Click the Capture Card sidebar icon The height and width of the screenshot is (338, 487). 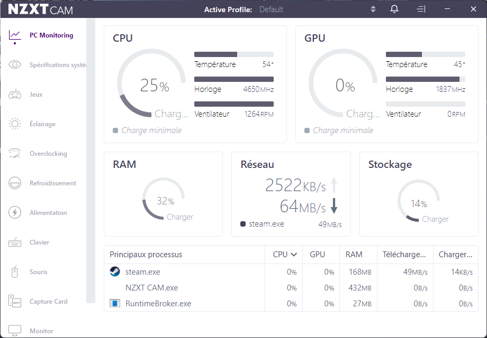[15, 302]
